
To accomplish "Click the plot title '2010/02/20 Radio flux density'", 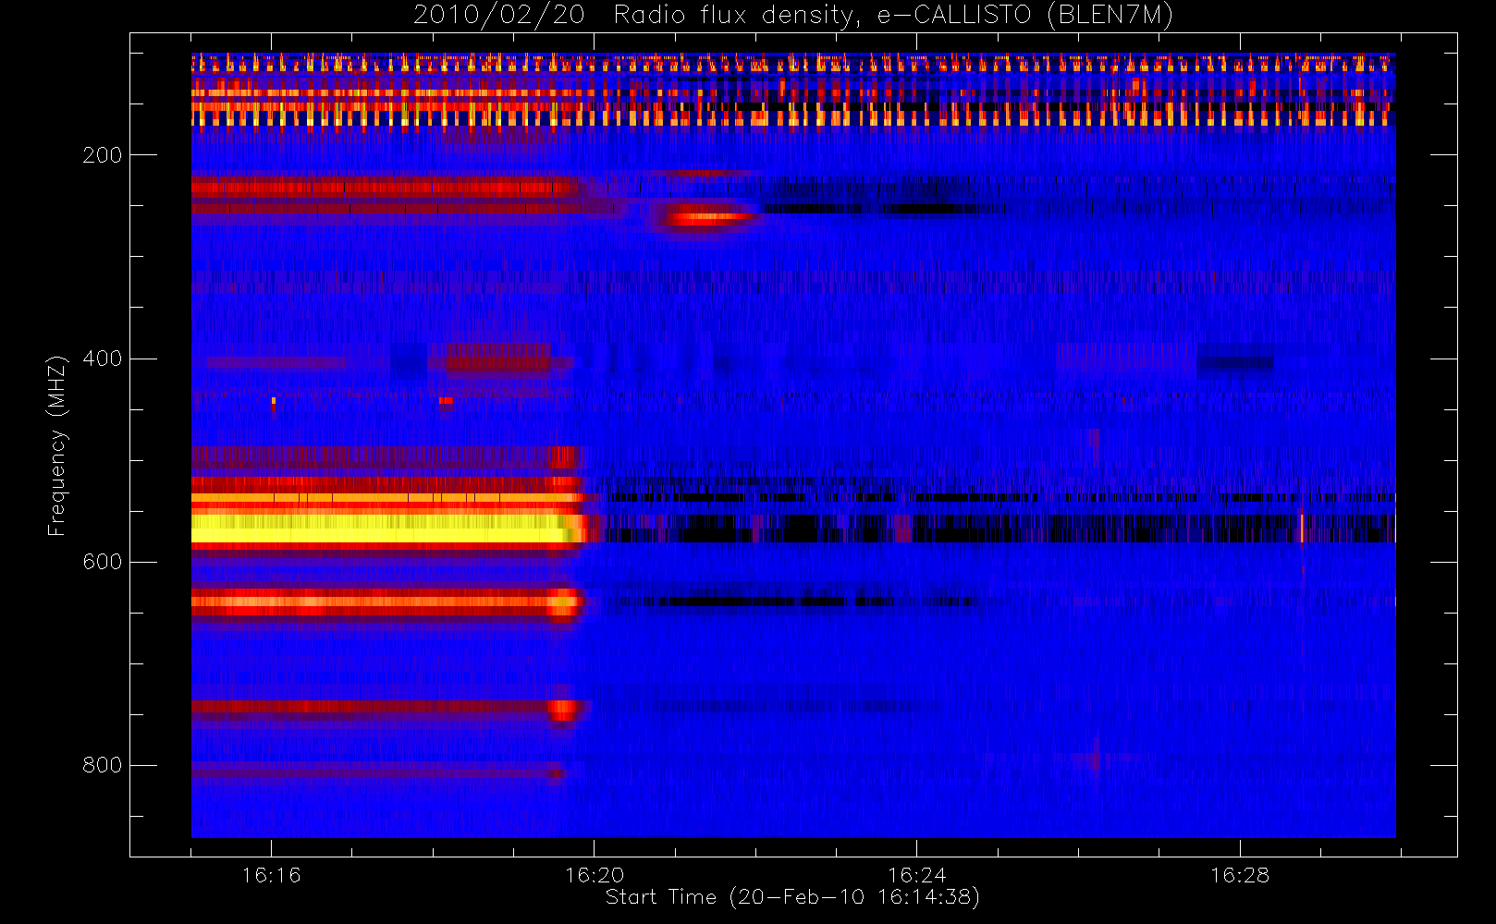I will (x=793, y=15).
